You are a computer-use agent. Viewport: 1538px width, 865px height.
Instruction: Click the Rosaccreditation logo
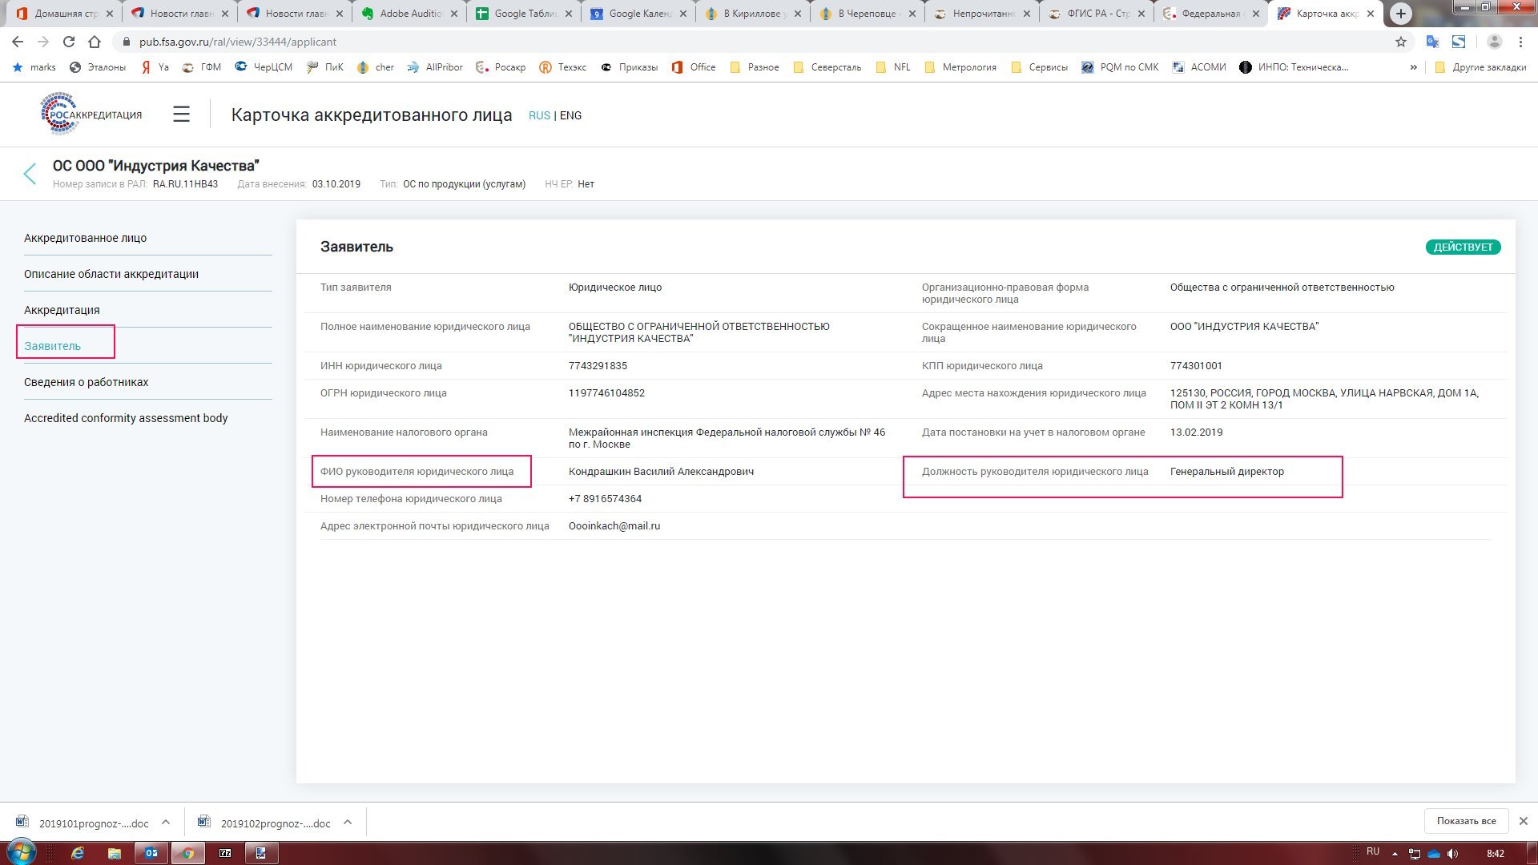pyautogui.click(x=91, y=115)
